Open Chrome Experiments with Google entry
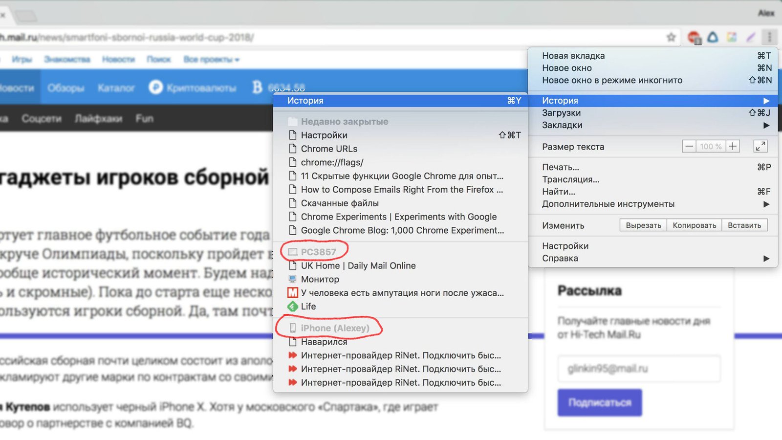Viewport: 782px width, 440px height. coord(400,217)
